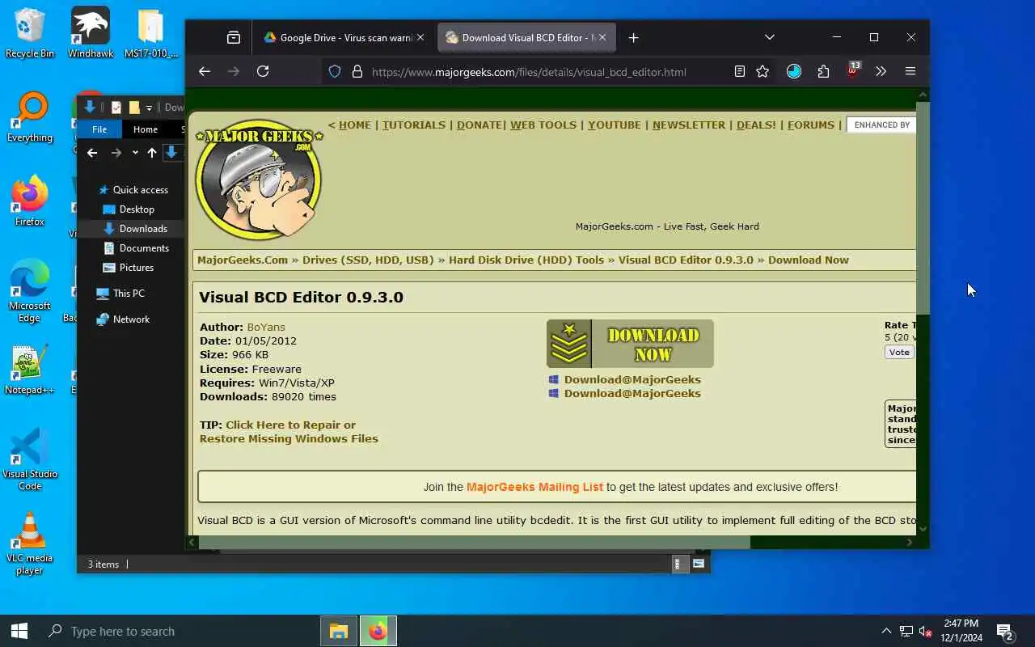Viewport: 1035px width, 647px height.
Task: Open Customize Quick Access Toolbar dropdown
Action: [x=149, y=108]
